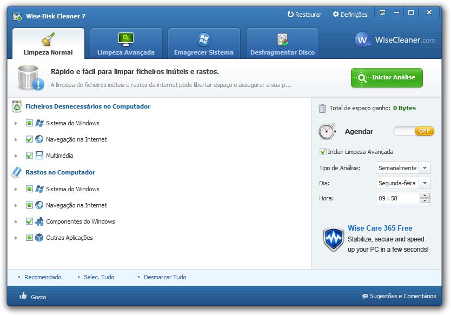Toggle Sistema do Windows checkbox under Rastos
The image size is (451, 316).
[29, 189]
